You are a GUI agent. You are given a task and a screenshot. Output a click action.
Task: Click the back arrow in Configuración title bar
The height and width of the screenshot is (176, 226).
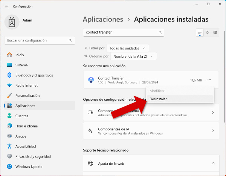(x=6, y=6)
